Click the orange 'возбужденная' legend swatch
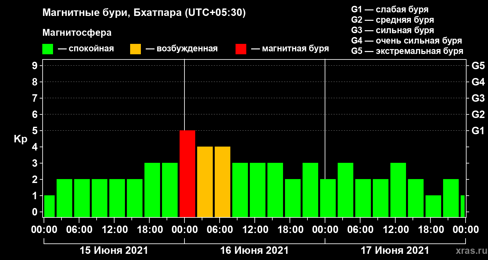Screen dimensions: 488x260 click(136, 49)
